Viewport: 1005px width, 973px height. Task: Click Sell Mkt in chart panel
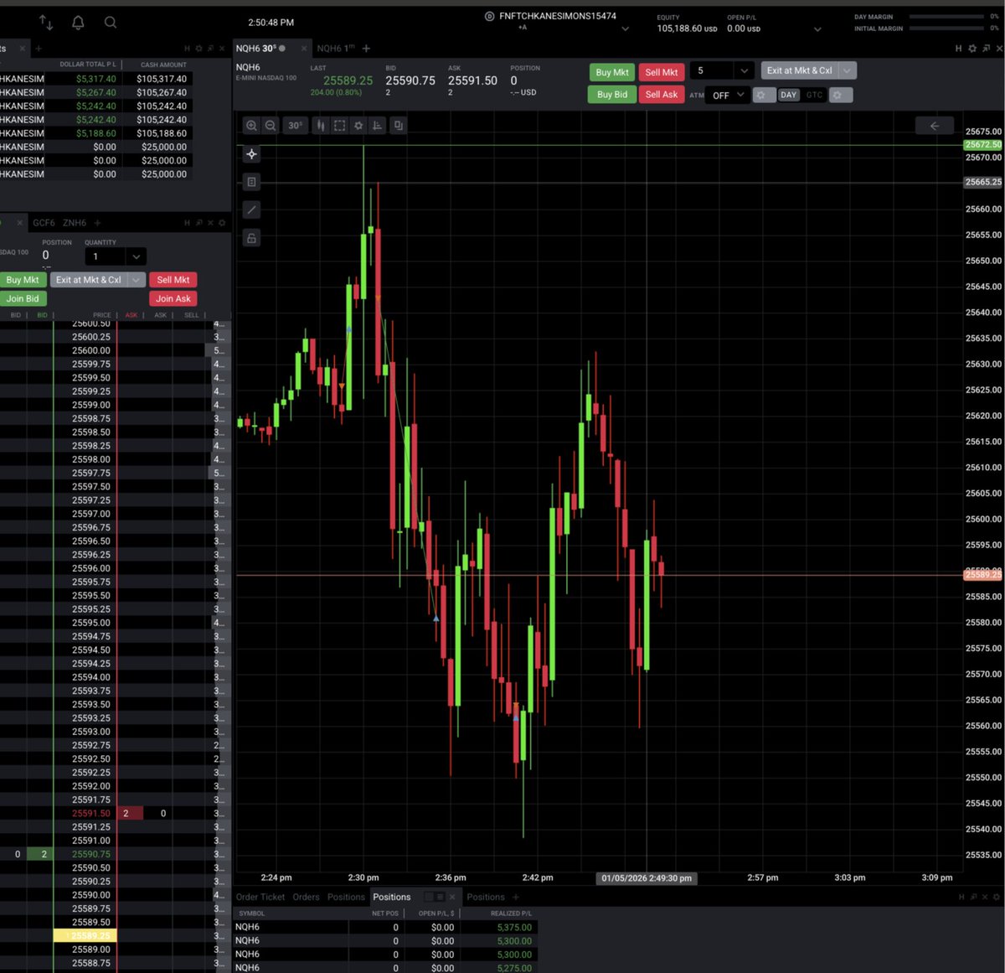[x=662, y=72]
